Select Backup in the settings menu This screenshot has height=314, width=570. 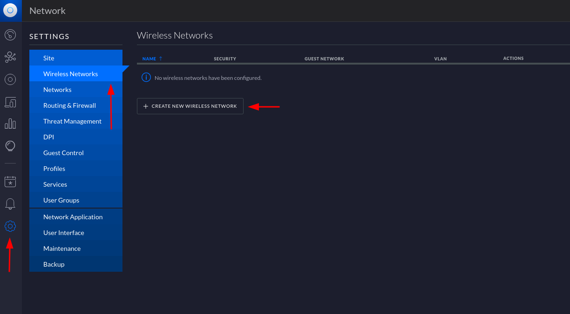pyautogui.click(x=54, y=264)
